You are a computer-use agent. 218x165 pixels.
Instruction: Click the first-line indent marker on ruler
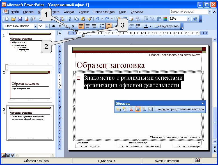[x=76, y=31]
